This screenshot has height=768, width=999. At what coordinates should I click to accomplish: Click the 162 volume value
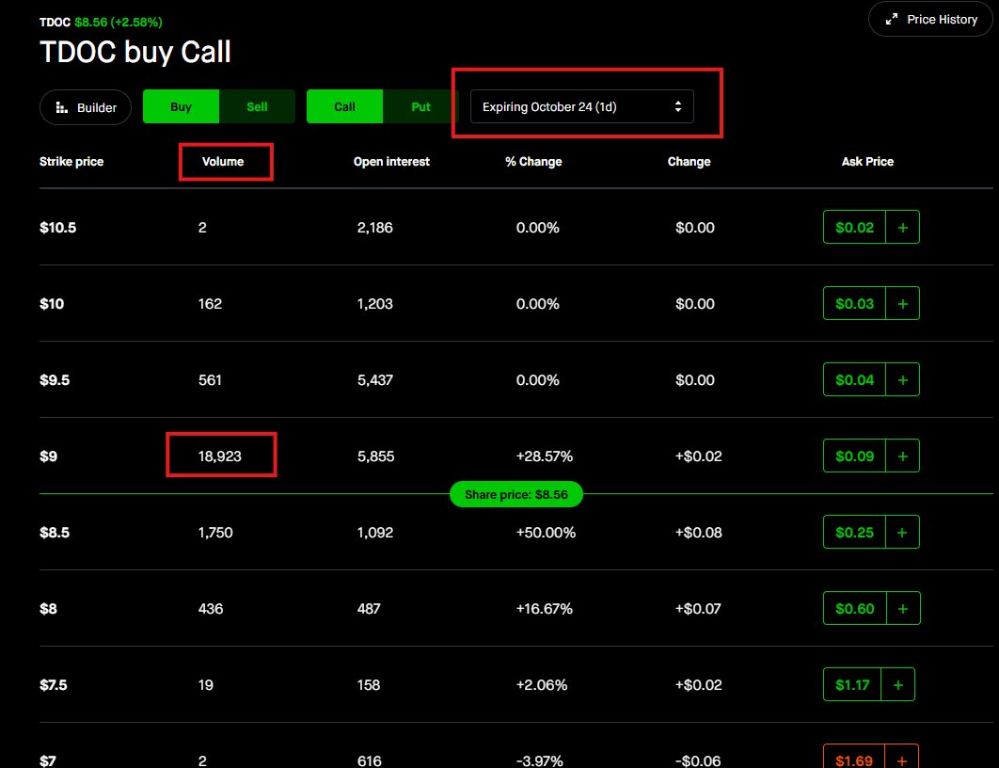(210, 303)
